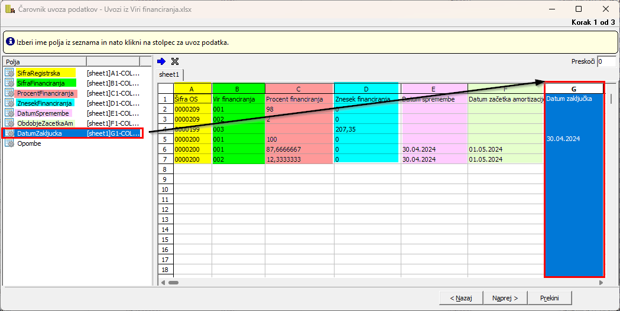Click row header 10

click(x=165, y=189)
